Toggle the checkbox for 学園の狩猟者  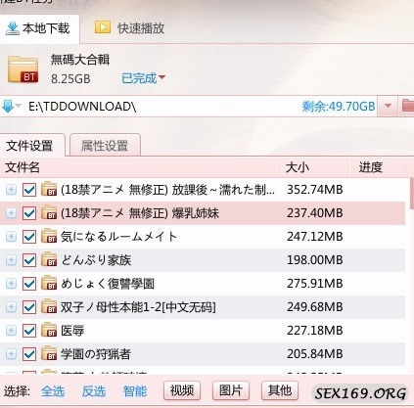(x=29, y=354)
